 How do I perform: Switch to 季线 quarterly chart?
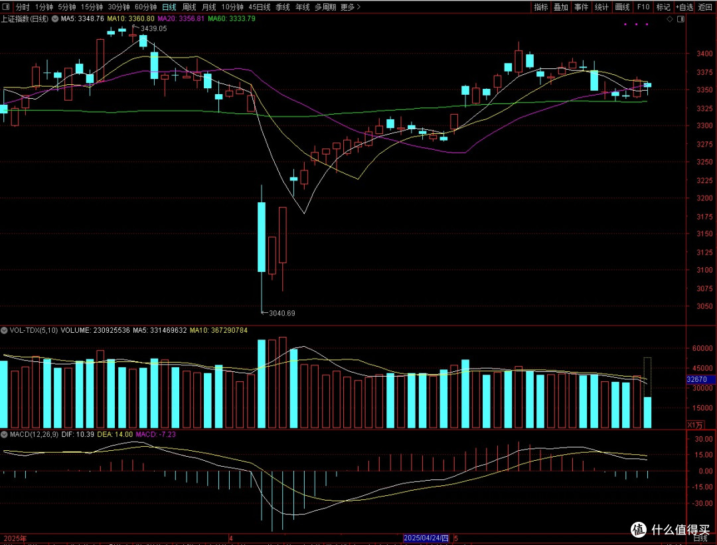coord(283,7)
